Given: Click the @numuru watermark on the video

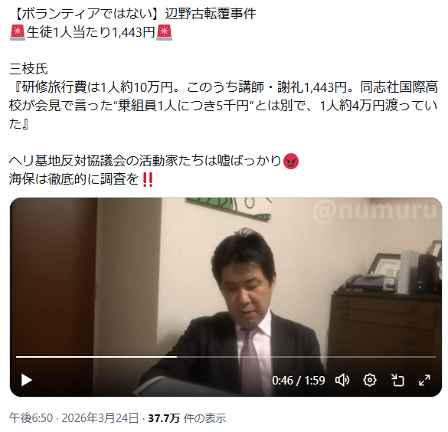Looking at the screenshot, I should [375, 211].
